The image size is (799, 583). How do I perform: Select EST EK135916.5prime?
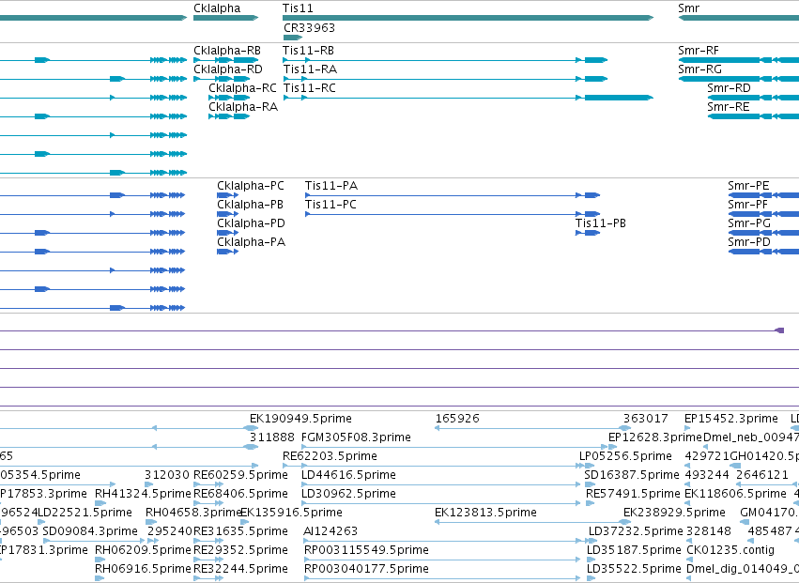point(291,514)
